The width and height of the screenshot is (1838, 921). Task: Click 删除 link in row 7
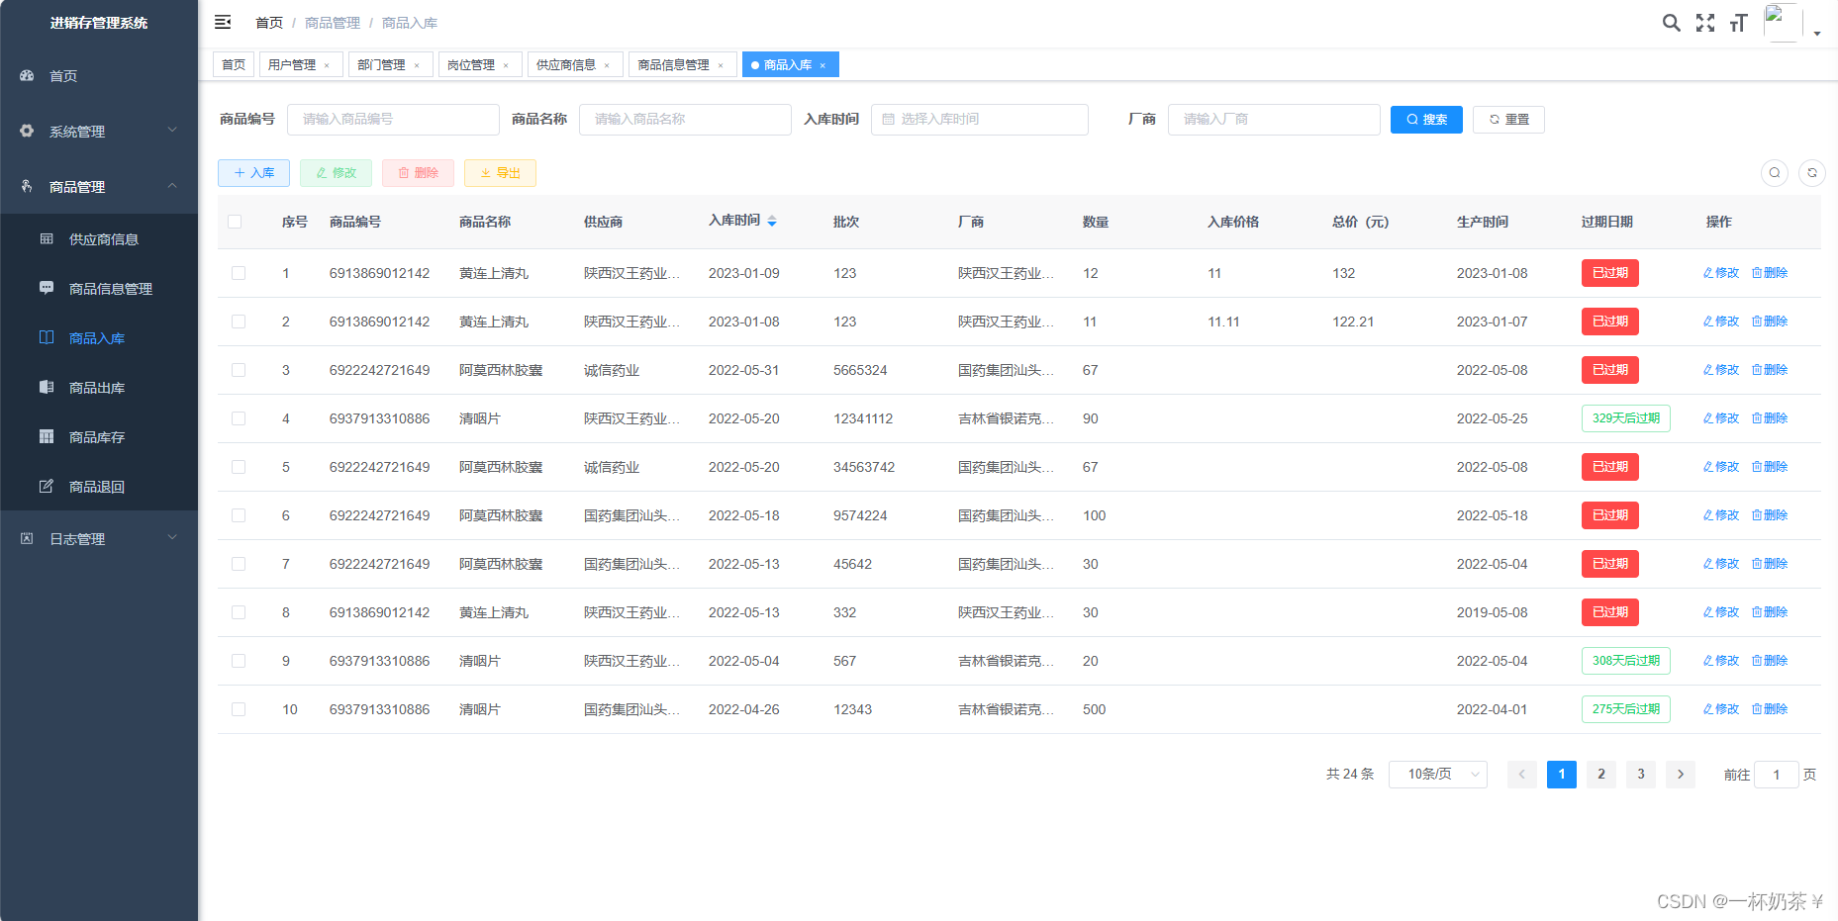[1770, 564]
